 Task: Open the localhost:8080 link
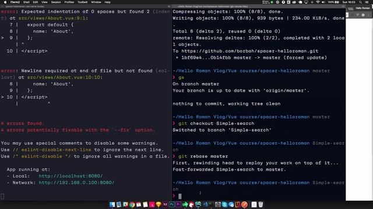click(71, 176)
